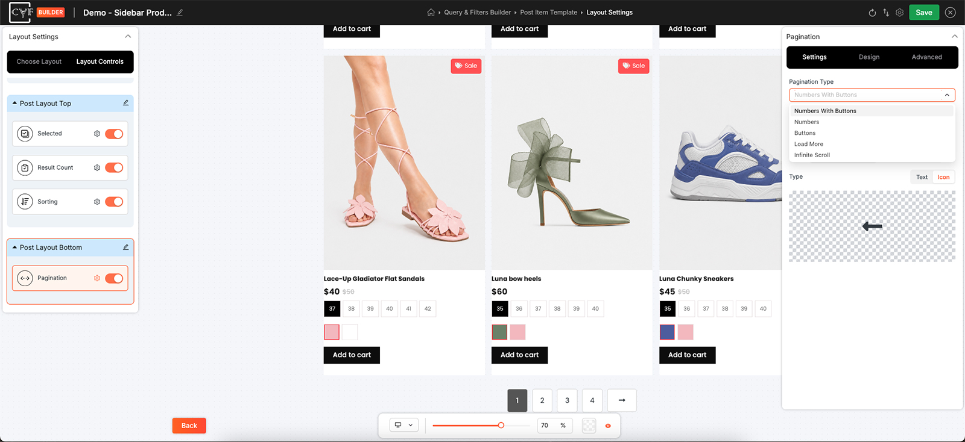Select size 42 on gladiator sandals
The image size is (965, 442).
(428, 309)
